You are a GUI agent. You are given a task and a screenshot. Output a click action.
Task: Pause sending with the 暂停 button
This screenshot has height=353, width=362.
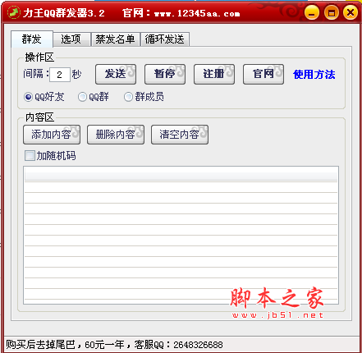(165, 74)
